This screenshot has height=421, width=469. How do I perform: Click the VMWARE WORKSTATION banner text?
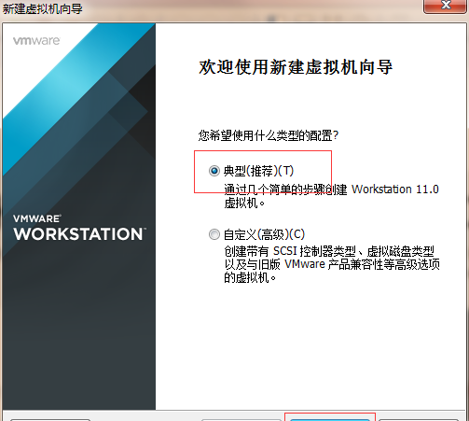[79, 228]
